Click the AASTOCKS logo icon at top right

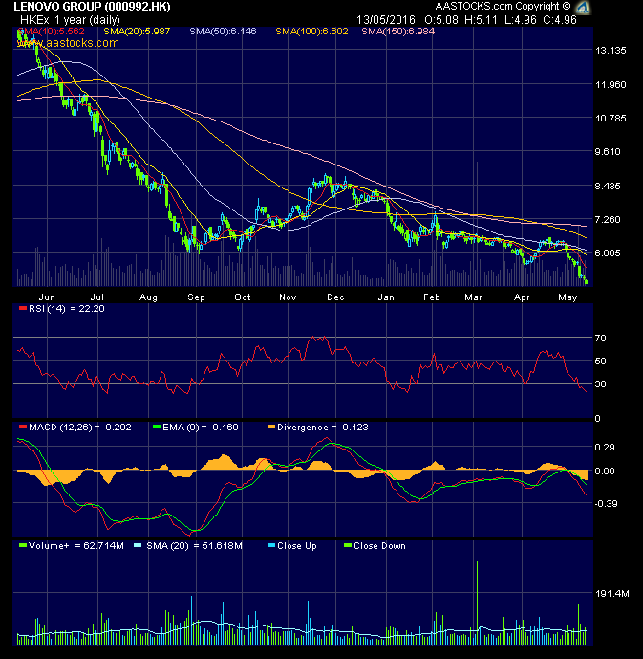[x=583, y=7]
